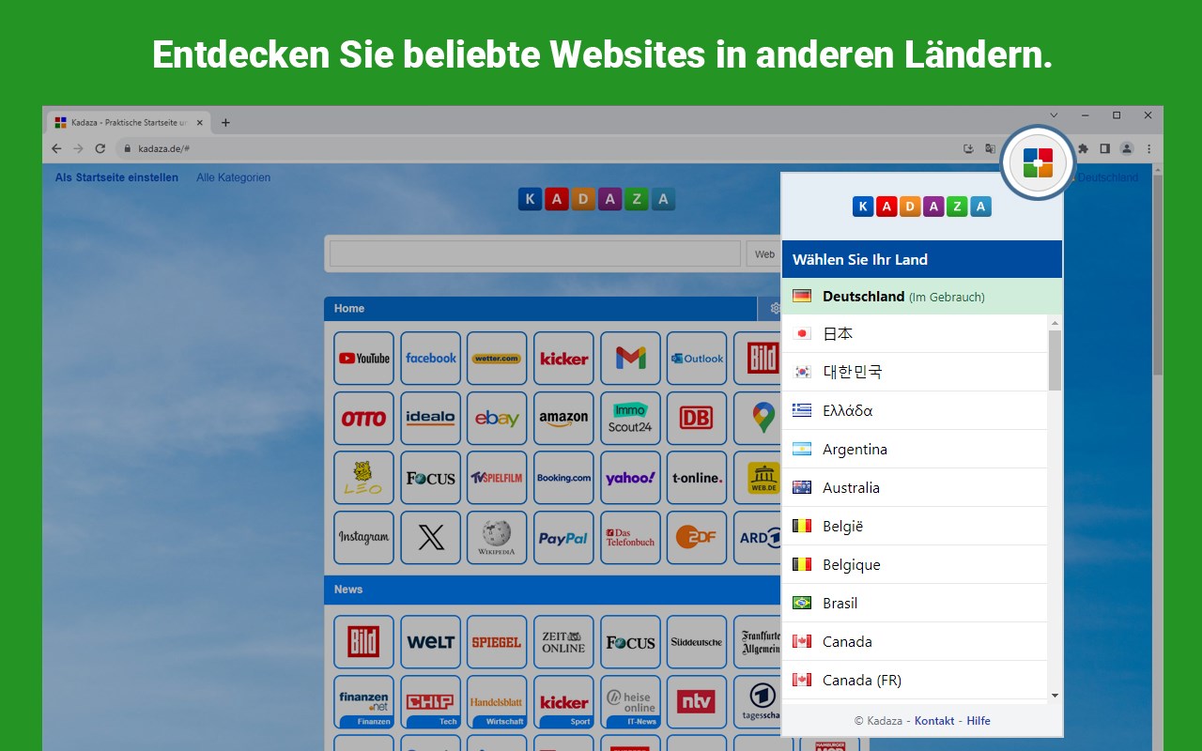Screen dimensions: 1202x751
Task: Open the Deutsche Bahn DB tile
Action: [697, 419]
